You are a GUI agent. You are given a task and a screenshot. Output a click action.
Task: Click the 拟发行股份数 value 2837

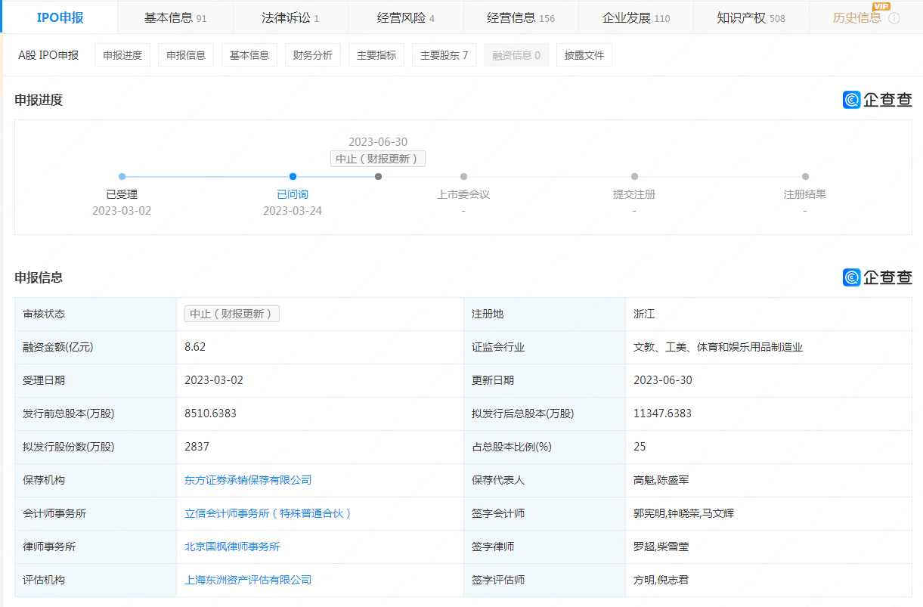[197, 447]
